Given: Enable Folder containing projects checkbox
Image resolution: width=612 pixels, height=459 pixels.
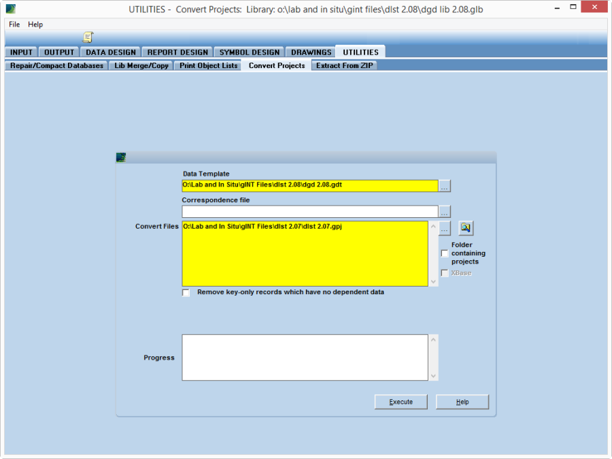Looking at the screenshot, I should coord(445,253).
